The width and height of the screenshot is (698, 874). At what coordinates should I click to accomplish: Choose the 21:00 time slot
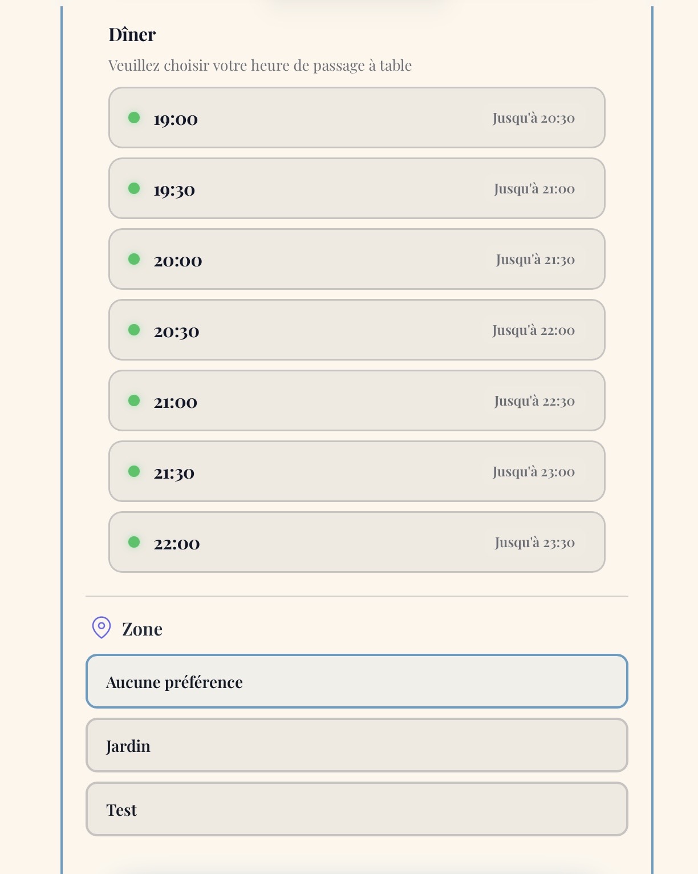point(356,400)
